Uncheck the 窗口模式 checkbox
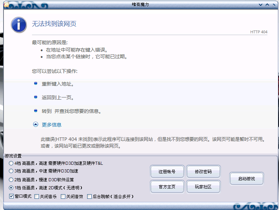The image size is (279, 210). click(x=12, y=196)
